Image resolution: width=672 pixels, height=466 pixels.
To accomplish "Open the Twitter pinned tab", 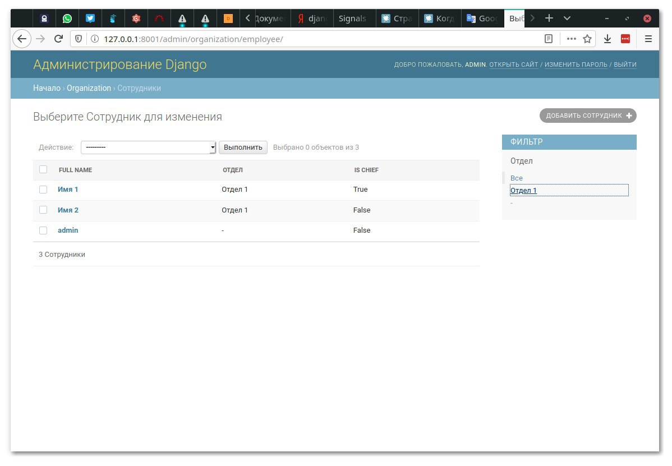I will pos(90,19).
